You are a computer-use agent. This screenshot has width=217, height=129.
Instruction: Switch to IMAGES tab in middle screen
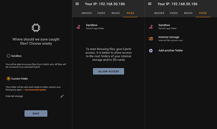click(x=87, y=13)
